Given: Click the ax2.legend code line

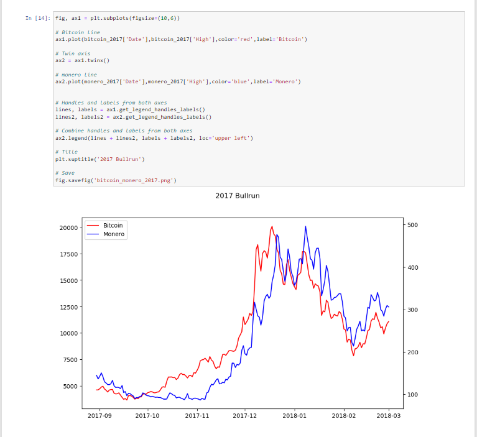Looking at the screenshot, I should click(x=154, y=137).
